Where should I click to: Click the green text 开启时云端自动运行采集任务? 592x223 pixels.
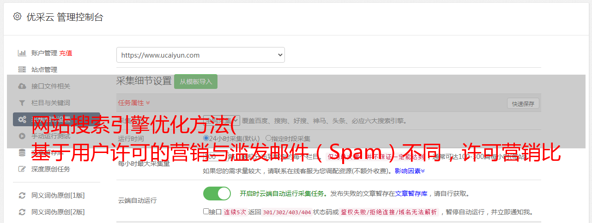coord(282,194)
